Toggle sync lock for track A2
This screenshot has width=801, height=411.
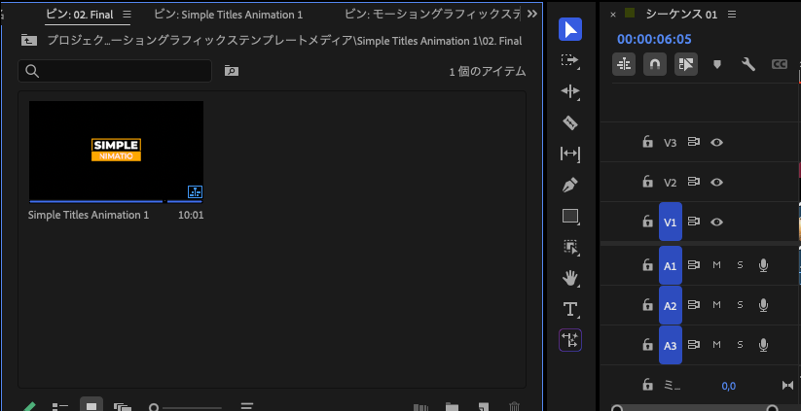pos(693,305)
